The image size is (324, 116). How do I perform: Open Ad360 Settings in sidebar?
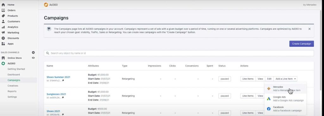point(12,97)
